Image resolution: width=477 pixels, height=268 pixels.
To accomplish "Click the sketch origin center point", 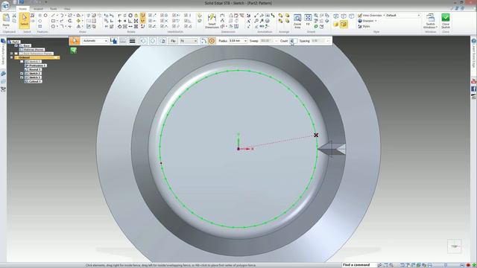I will click(x=238, y=149).
